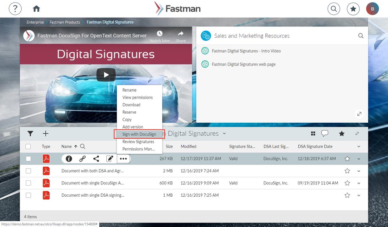Click the Fastman logo

[178, 9]
